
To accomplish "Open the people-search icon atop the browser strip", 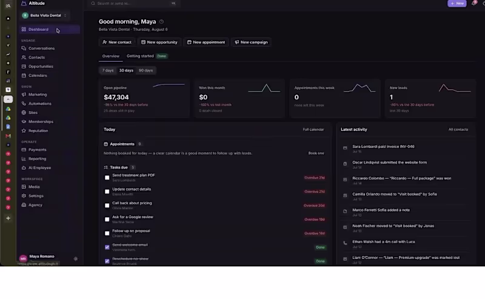I will pos(8,5).
